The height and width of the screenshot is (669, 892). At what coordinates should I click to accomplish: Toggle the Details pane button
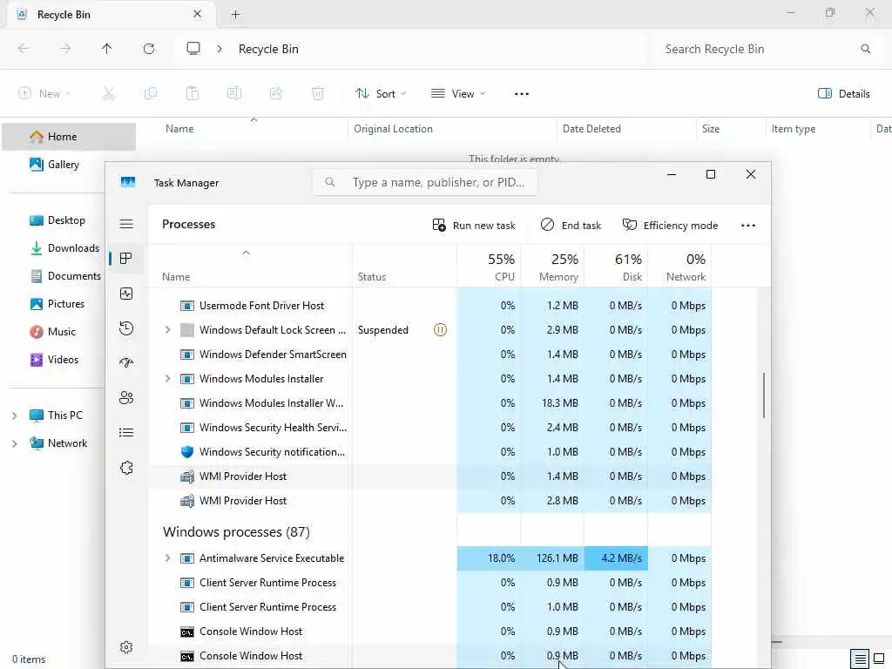[843, 94]
